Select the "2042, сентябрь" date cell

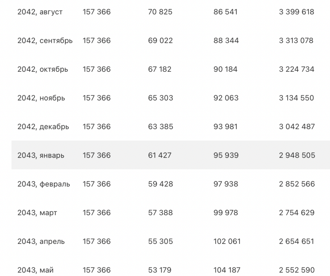(x=45, y=41)
